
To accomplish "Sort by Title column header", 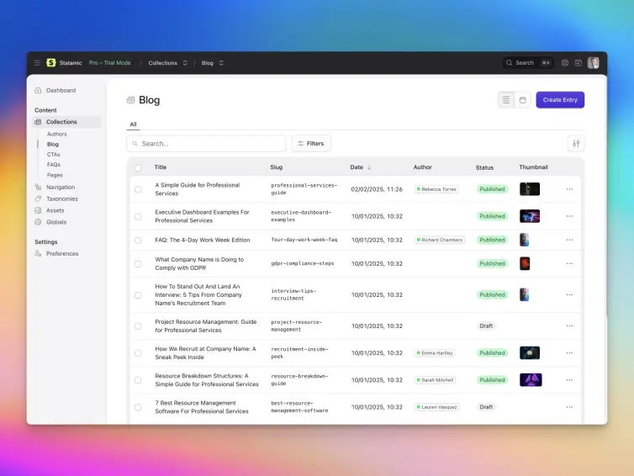I will click(x=161, y=167).
